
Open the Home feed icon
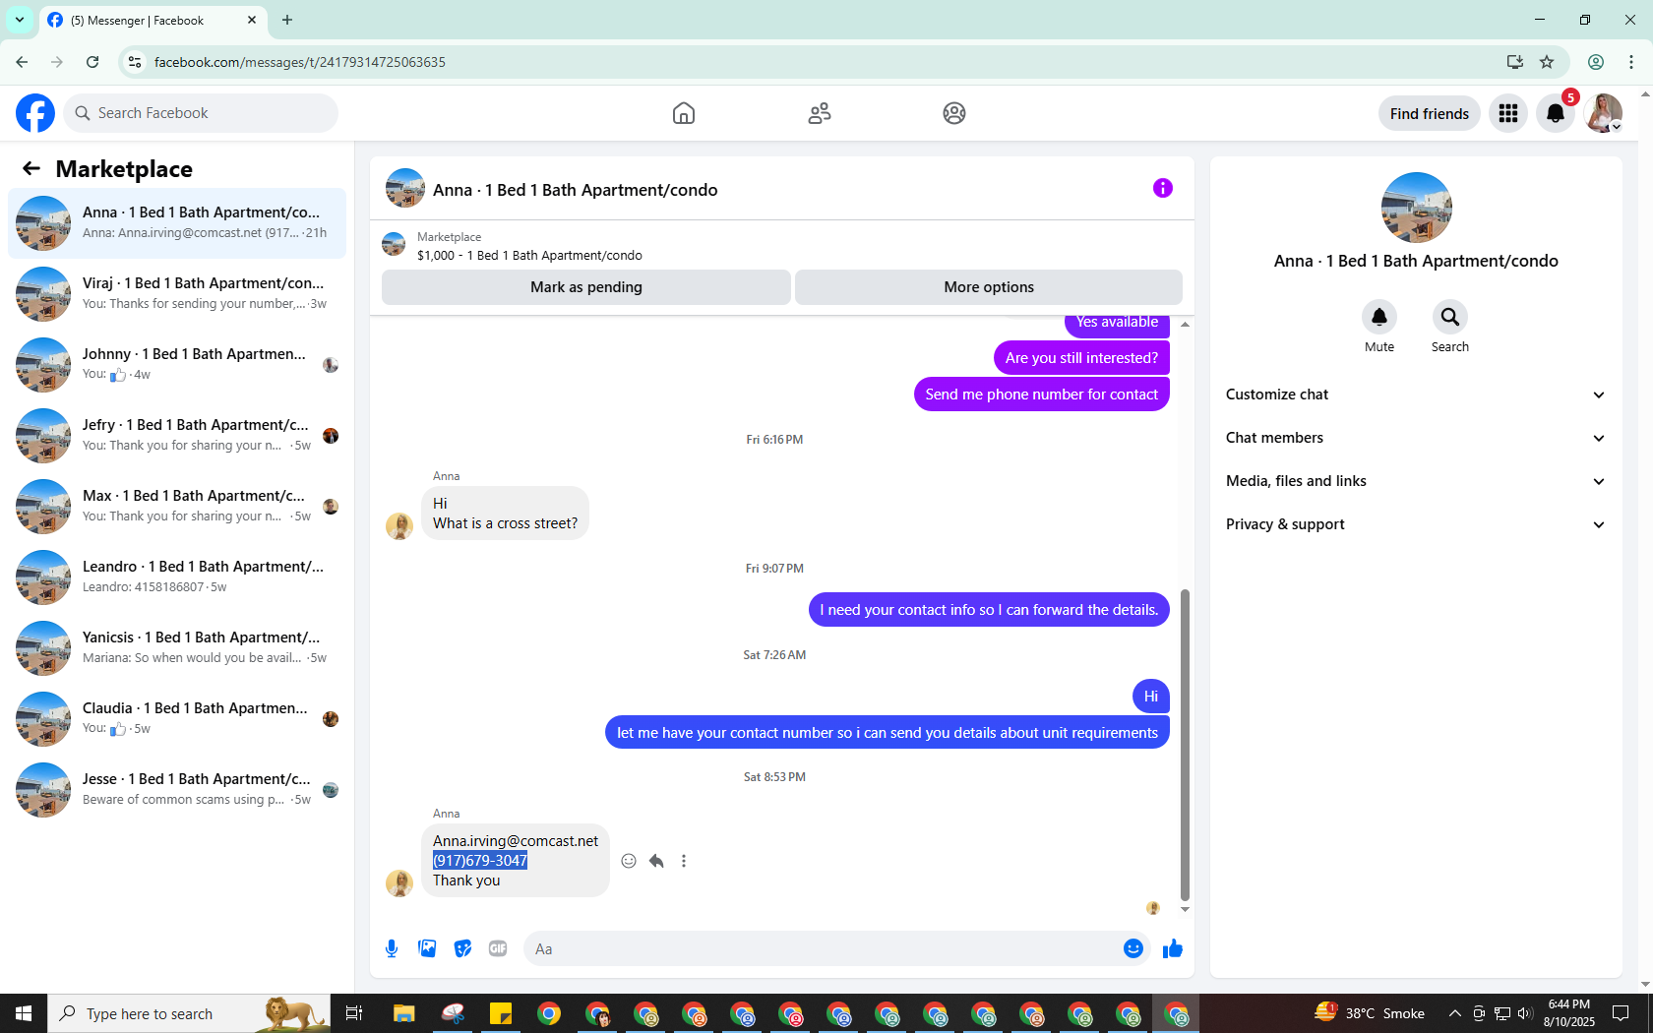[684, 113]
